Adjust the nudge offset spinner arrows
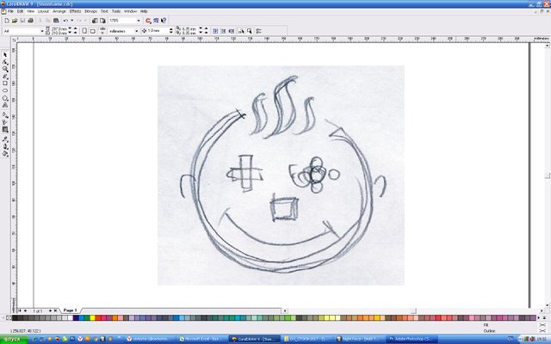Viewport: 551px width, 344px height. coord(170,31)
